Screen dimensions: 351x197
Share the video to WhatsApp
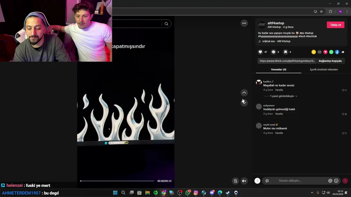(331, 52)
